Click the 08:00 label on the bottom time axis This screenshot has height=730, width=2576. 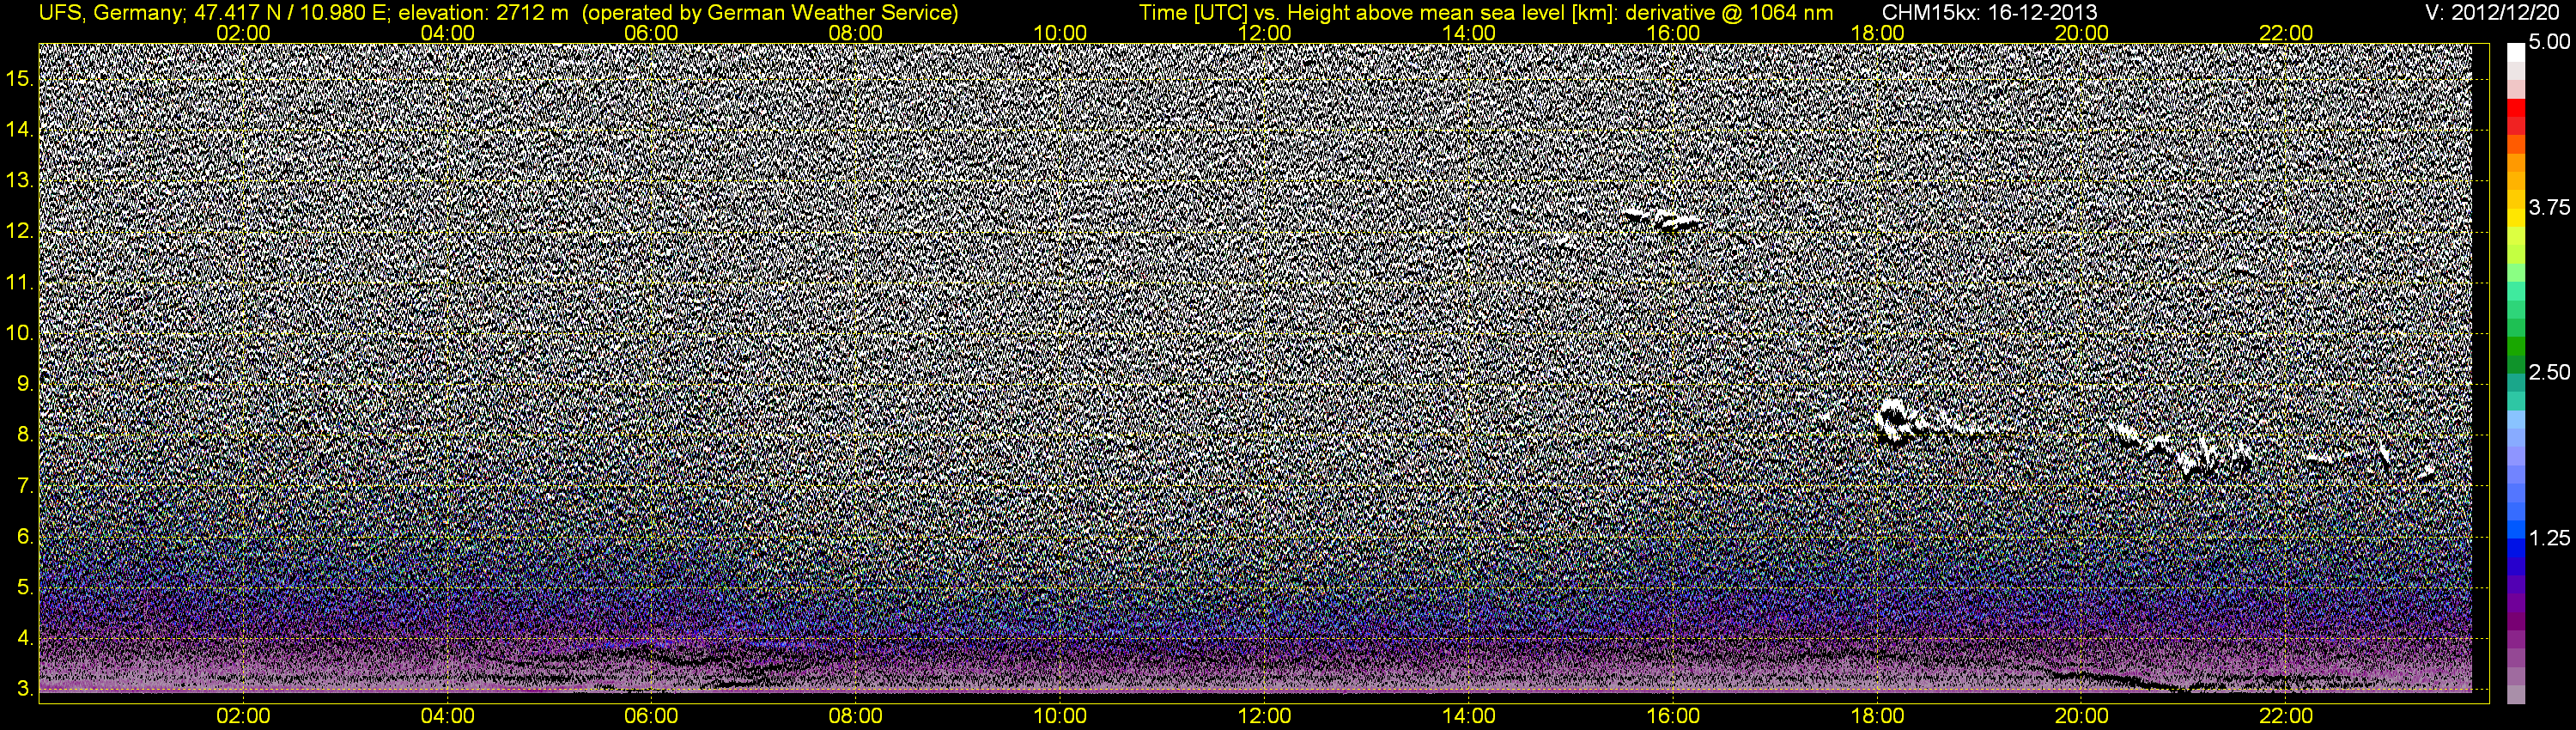pyautogui.click(x=856, y=716)
